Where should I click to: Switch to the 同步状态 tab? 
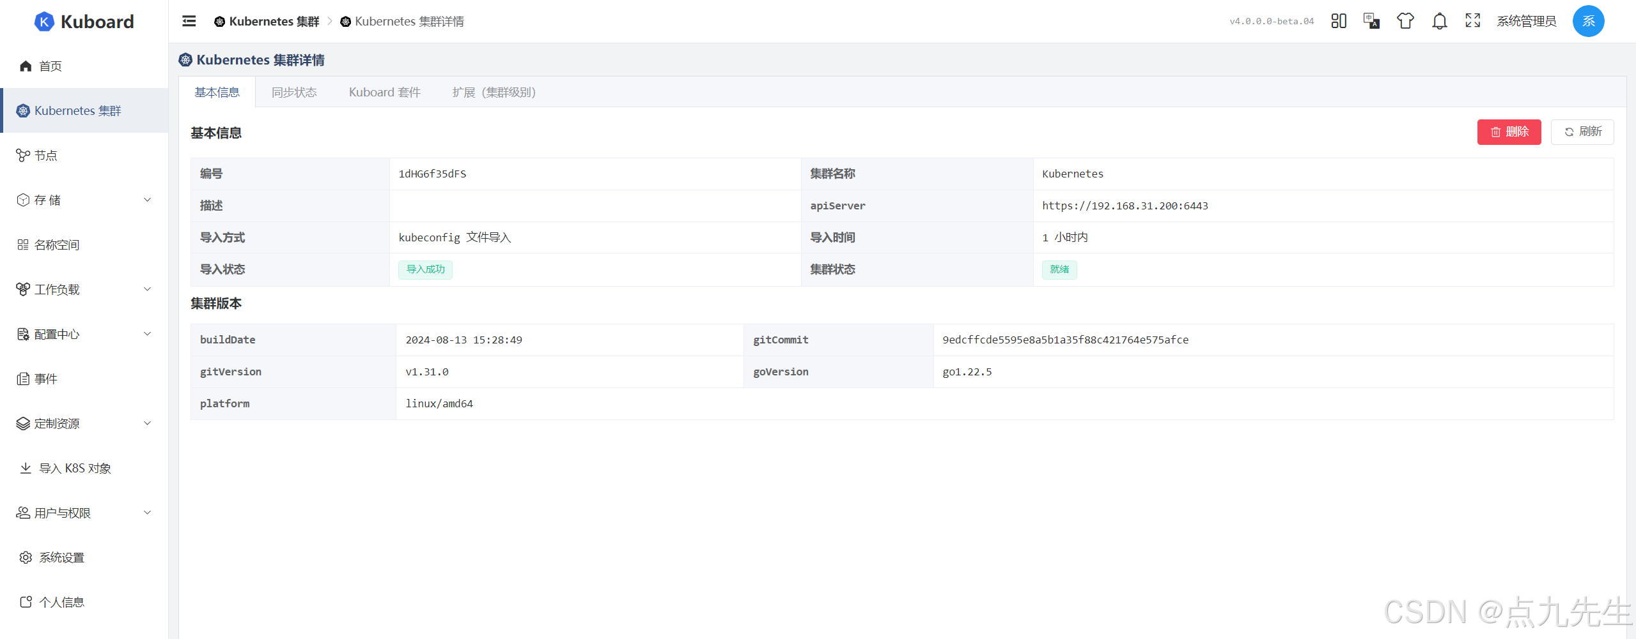tap(294, 92)
